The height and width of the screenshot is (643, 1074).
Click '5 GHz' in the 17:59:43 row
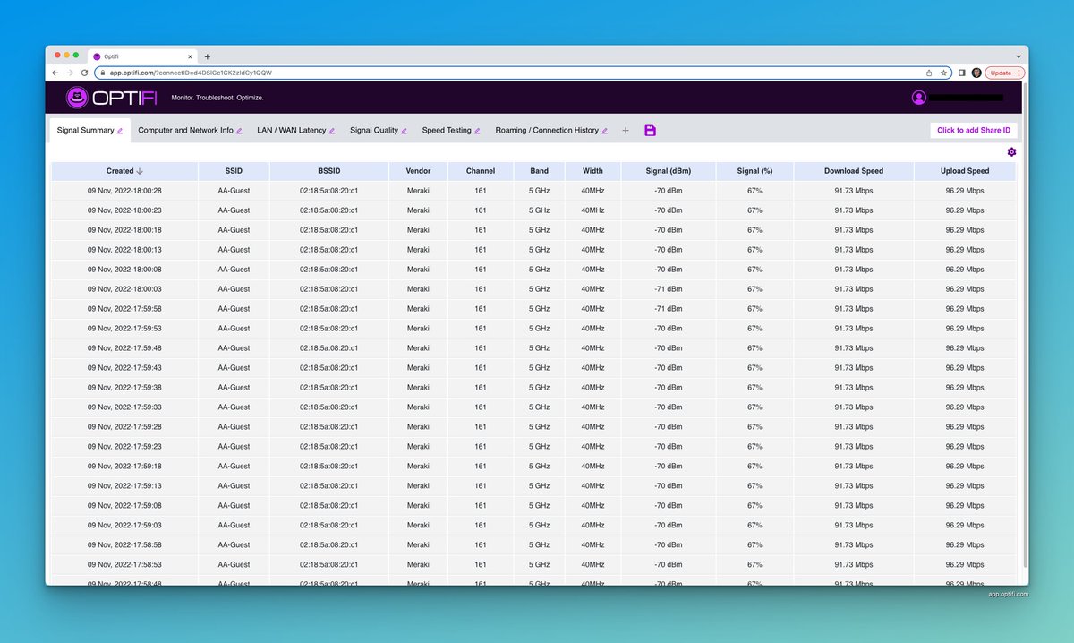(539, 368)
